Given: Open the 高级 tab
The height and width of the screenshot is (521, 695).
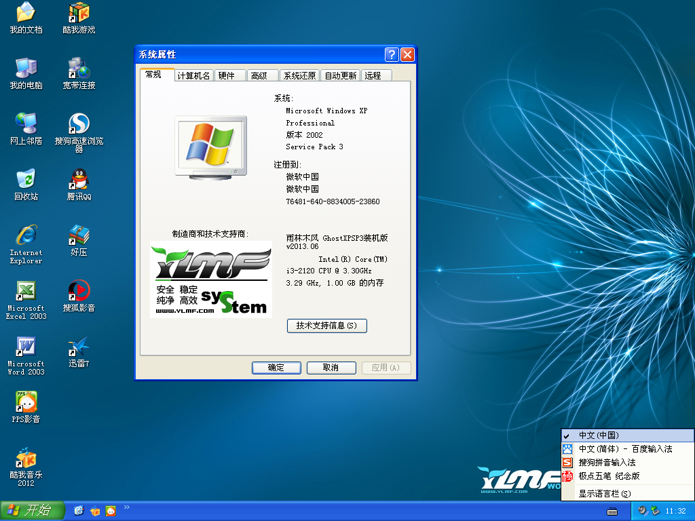Looking at the screenshot, I should tap(263, 76).
